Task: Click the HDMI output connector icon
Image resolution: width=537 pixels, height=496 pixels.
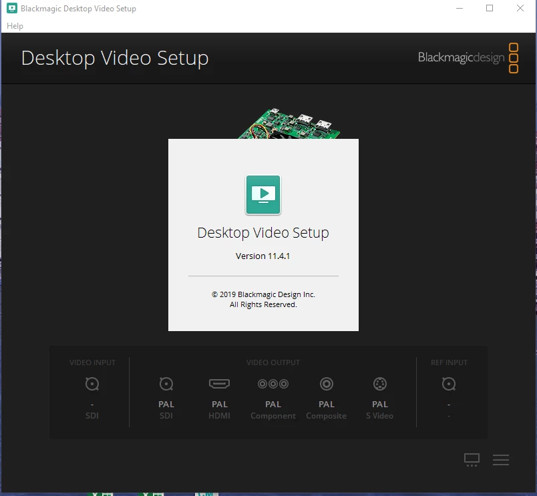Action: coord(219,383)
